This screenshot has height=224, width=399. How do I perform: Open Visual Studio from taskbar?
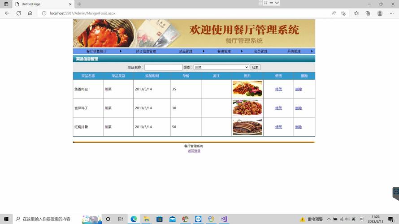(224, 219)
